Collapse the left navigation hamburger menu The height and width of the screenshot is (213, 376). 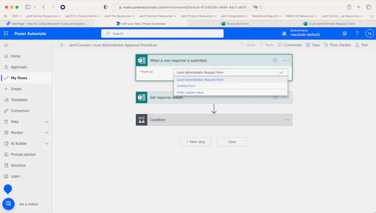[x=6, y=45]
